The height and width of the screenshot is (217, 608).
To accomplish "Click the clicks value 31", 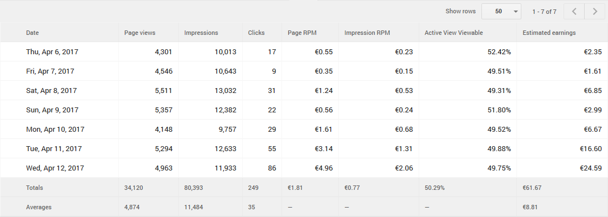I will point(272,91).
